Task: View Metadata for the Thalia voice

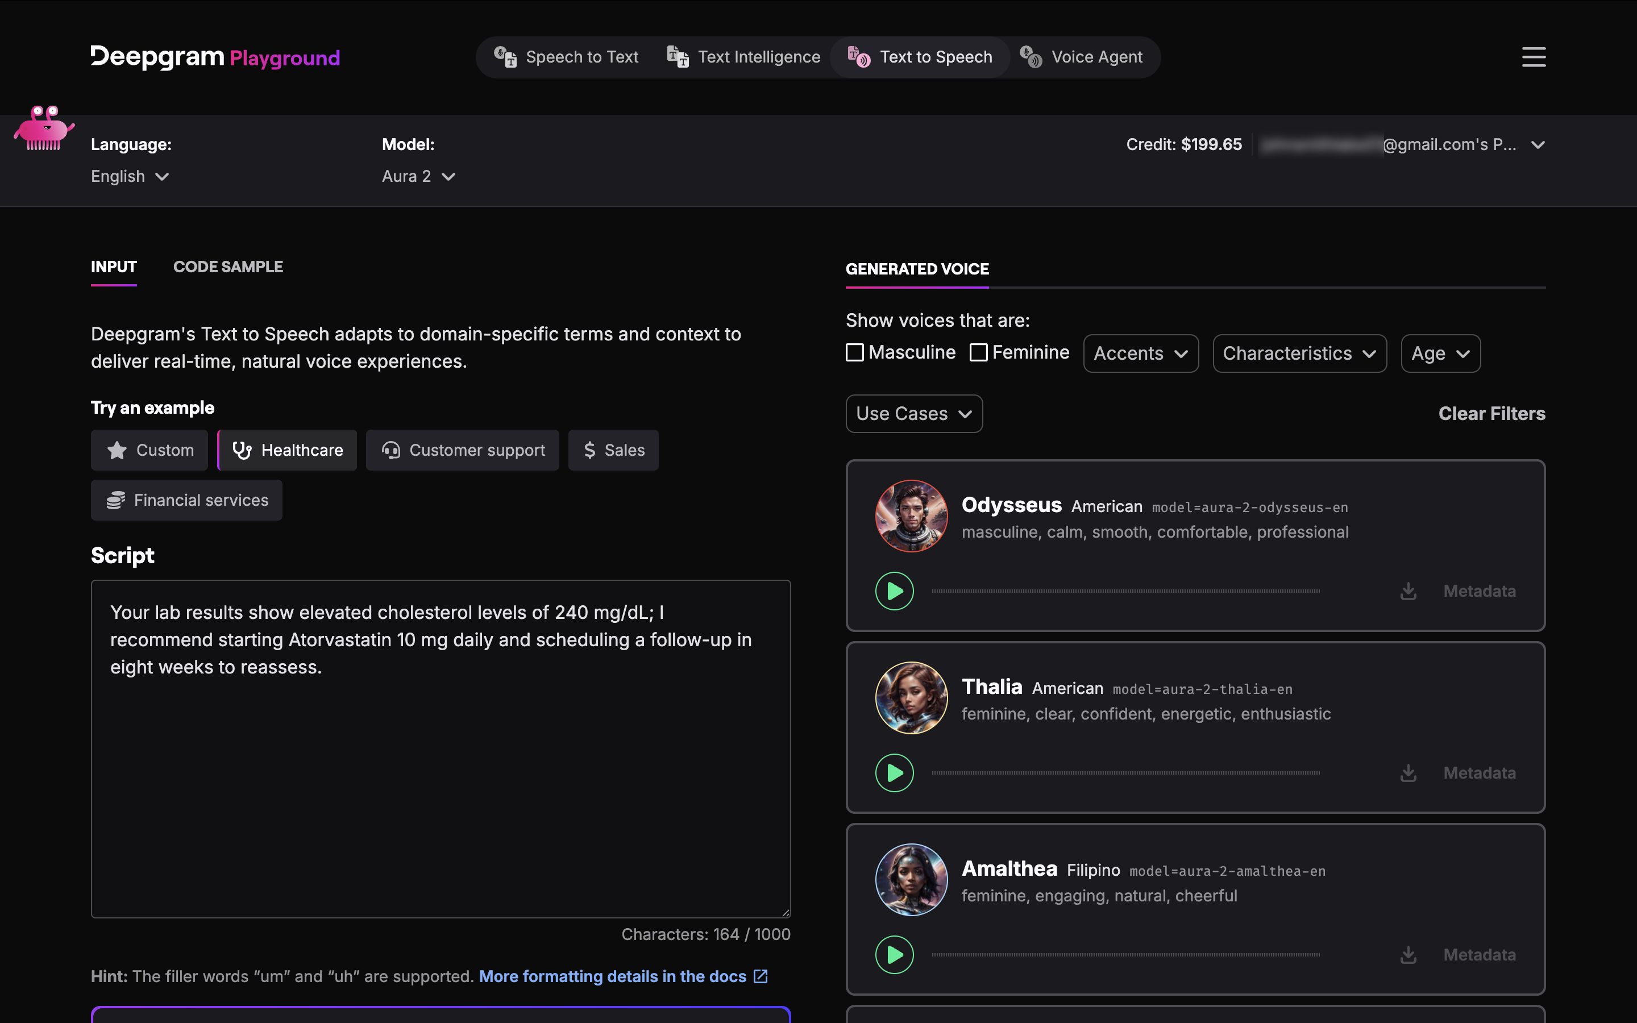Action: pos(1480,773)
